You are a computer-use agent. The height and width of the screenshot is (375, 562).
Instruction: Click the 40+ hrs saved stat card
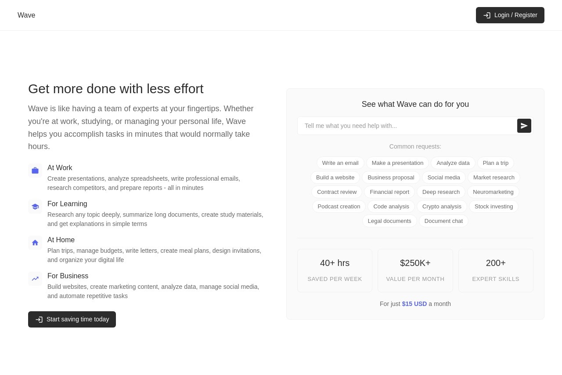(x=335, y=271)
